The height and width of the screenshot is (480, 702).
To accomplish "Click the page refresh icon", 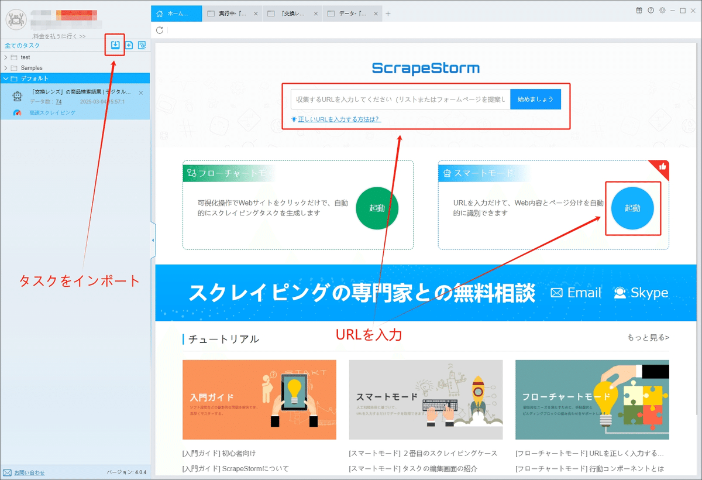I will coord(160,30).
